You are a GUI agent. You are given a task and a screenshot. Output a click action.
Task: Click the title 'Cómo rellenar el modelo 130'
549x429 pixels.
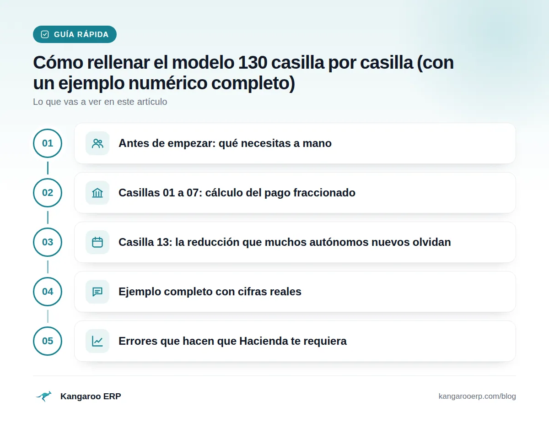click(x=243, y=73)
